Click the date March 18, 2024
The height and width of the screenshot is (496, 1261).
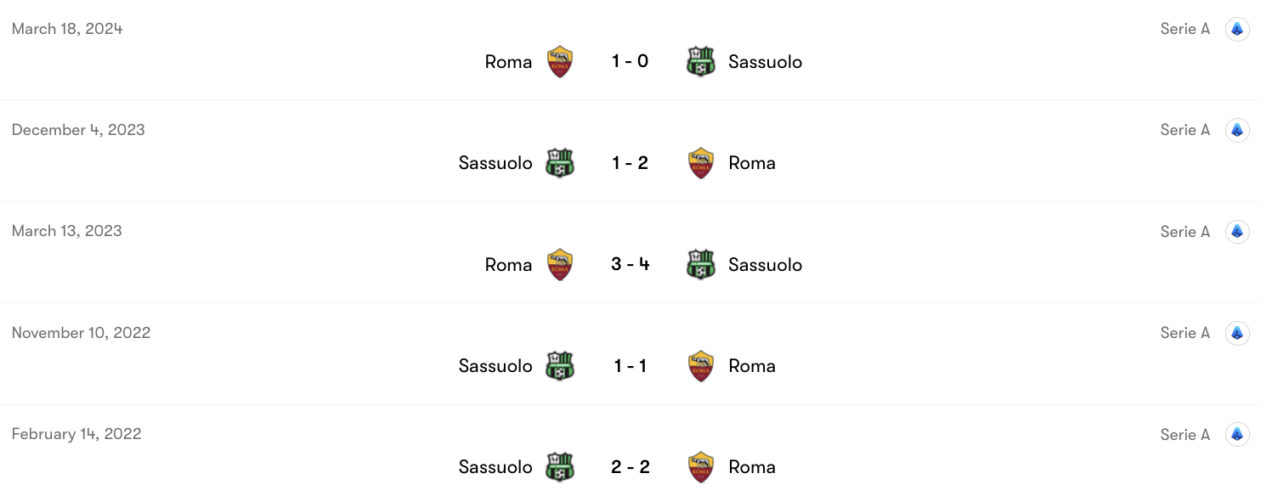[66, 28]
